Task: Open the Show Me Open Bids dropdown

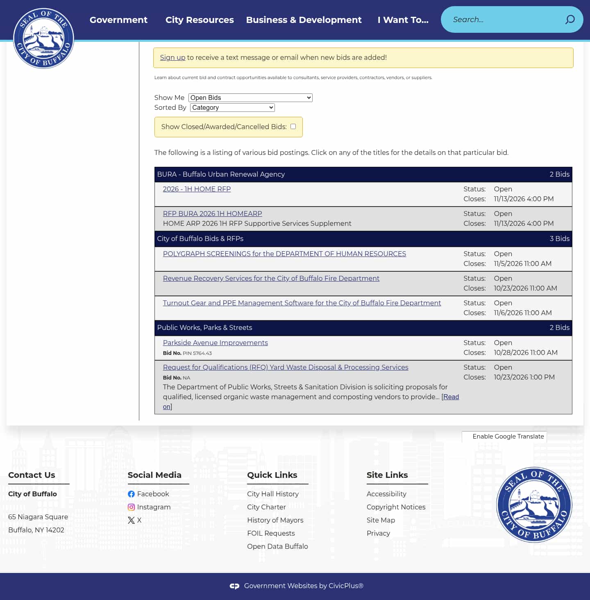Action: point(250,98)
